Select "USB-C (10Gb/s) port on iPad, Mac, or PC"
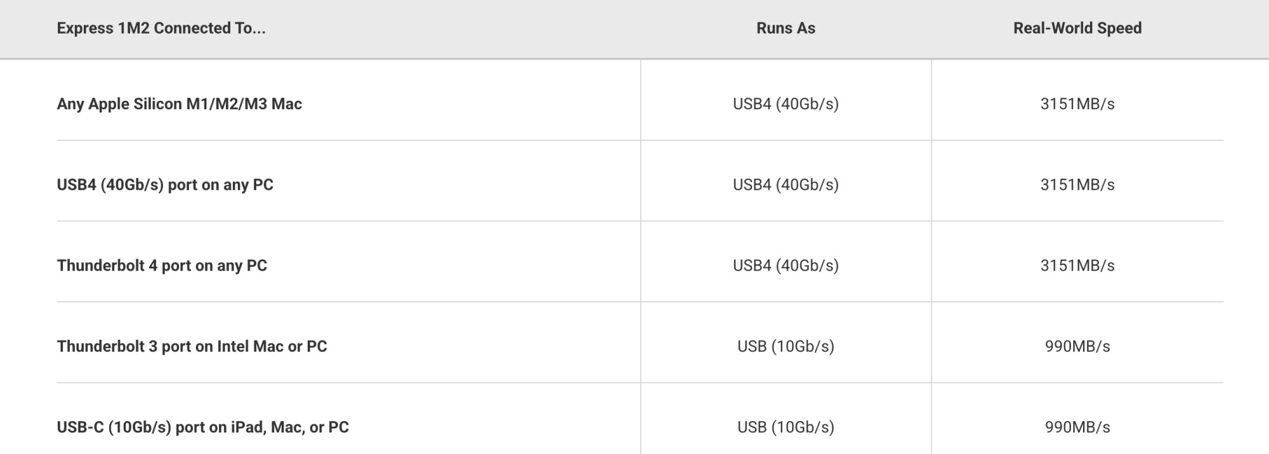Screen dimensions: 1269x454 tap(203, 427)
